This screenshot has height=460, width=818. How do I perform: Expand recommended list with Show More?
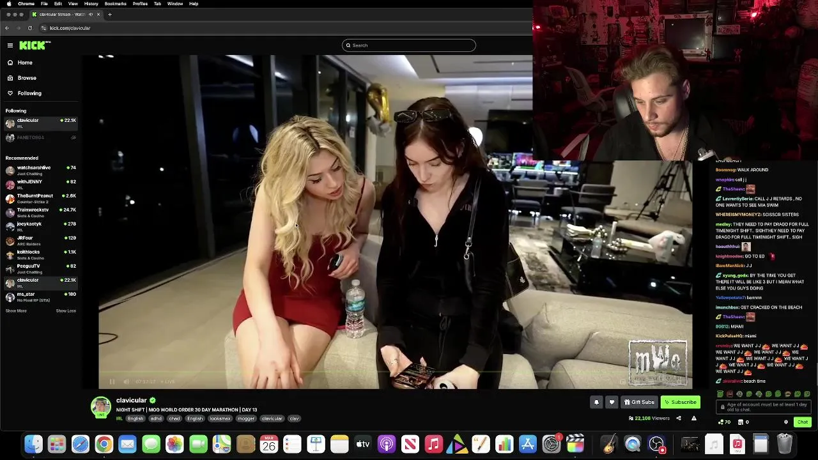click(16, 311)
